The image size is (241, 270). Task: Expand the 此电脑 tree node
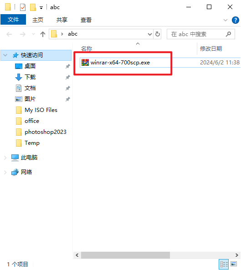coord(5,158)
